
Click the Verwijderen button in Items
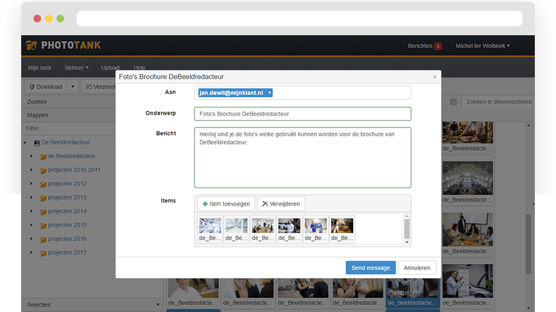281,204
